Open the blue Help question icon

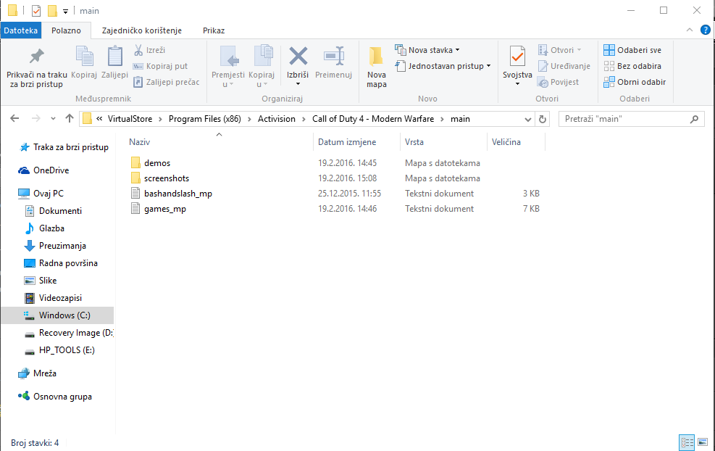pyautogui.click(x=705, y=30)
